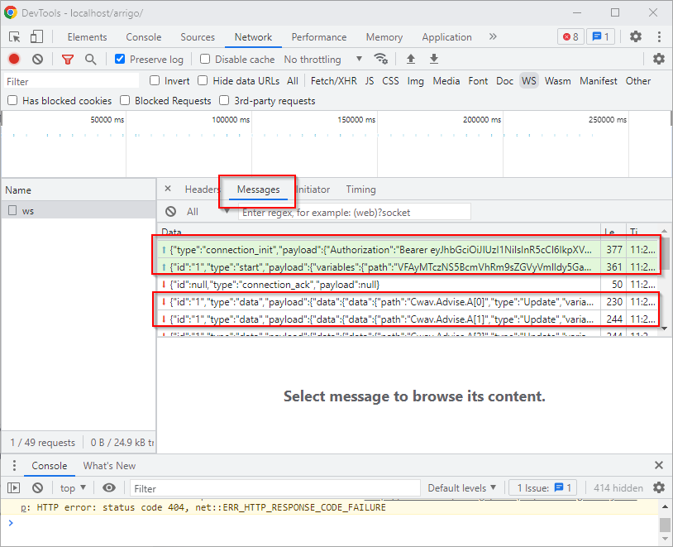Select the ws request row
Image resolution: width=673 pixels, height=547 pixels.
click(79, 210)
